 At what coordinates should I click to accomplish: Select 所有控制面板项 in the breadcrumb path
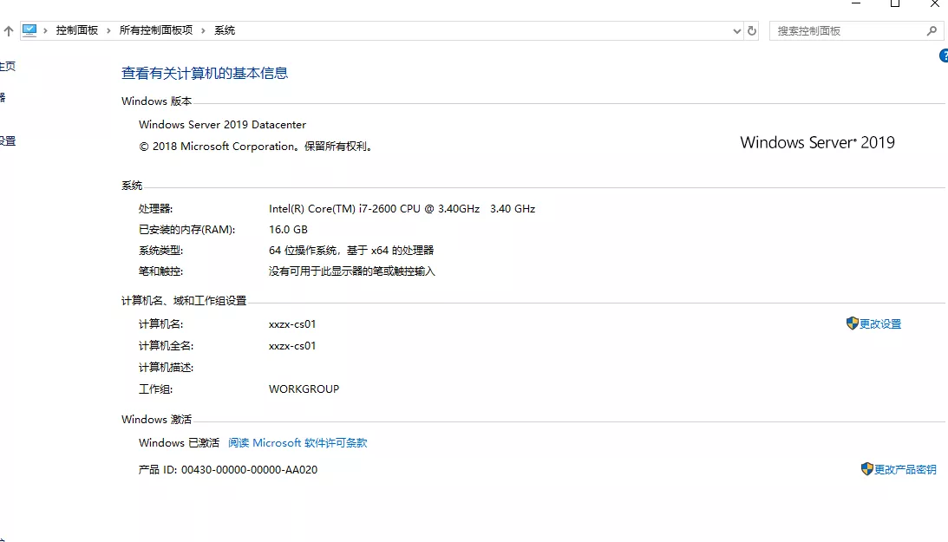pos(156,30)
